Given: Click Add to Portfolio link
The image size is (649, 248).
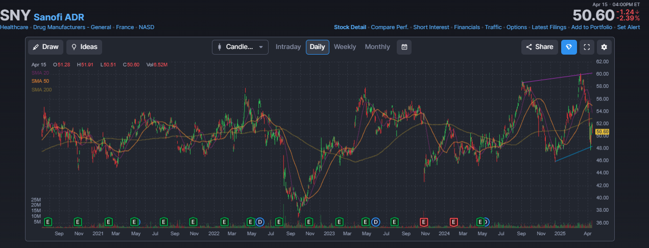Looking at the screenshot, I should (x=592, y=27).
